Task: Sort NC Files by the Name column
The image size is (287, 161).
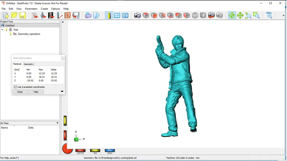Action: pos(14,128)
